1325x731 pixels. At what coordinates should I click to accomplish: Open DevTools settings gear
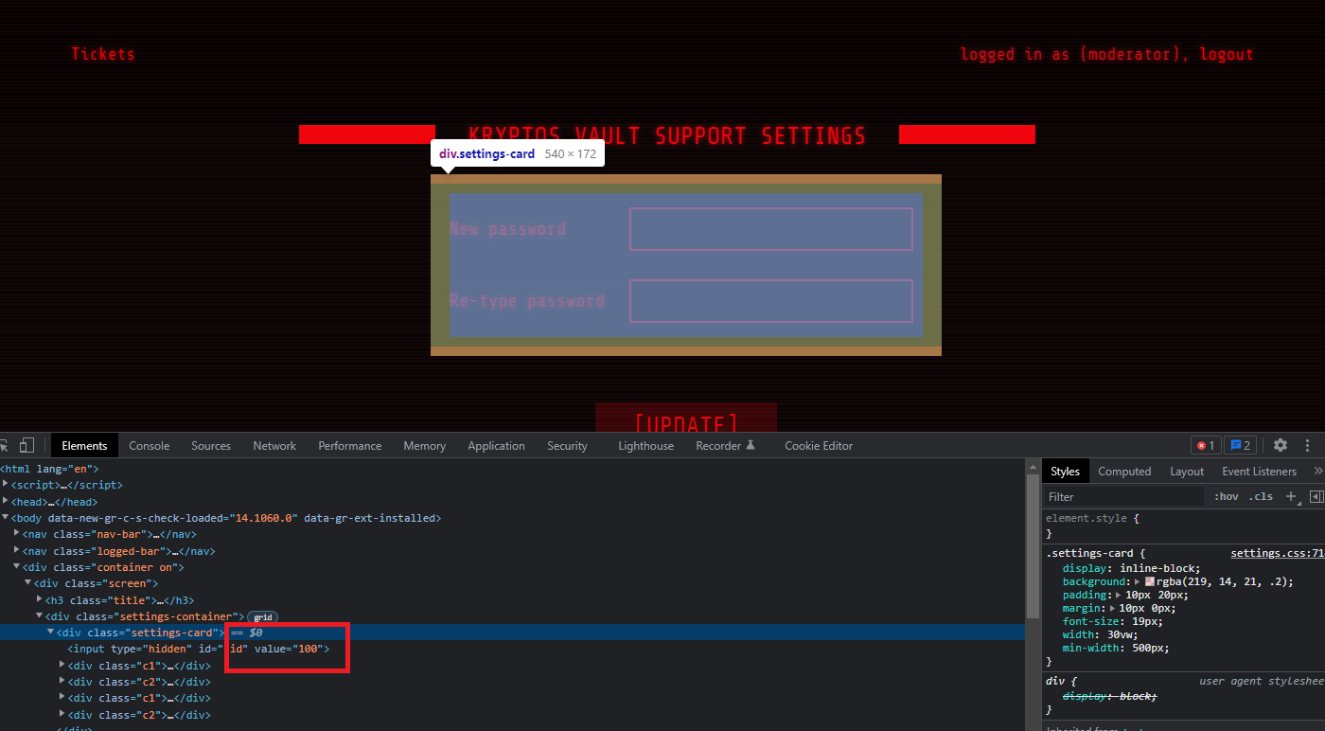click(x=1281, y=445)
